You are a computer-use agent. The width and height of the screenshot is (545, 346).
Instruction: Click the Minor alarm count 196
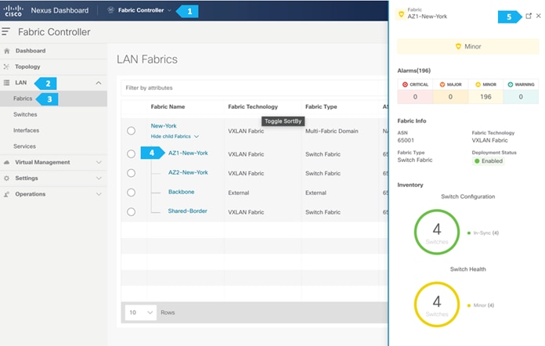click(x=485, y=97)
